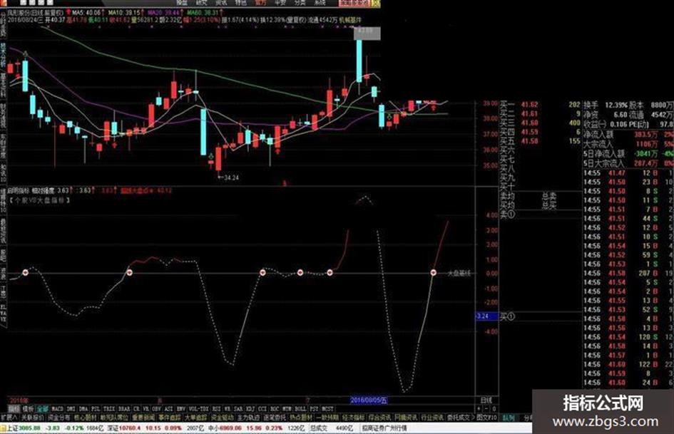The image size is (674, 434).
Task: Select the MCST indicator tab
Action: click(x=327, y=408)
